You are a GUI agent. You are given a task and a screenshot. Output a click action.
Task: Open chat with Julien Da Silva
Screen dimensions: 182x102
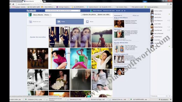(x=161, y=17)
